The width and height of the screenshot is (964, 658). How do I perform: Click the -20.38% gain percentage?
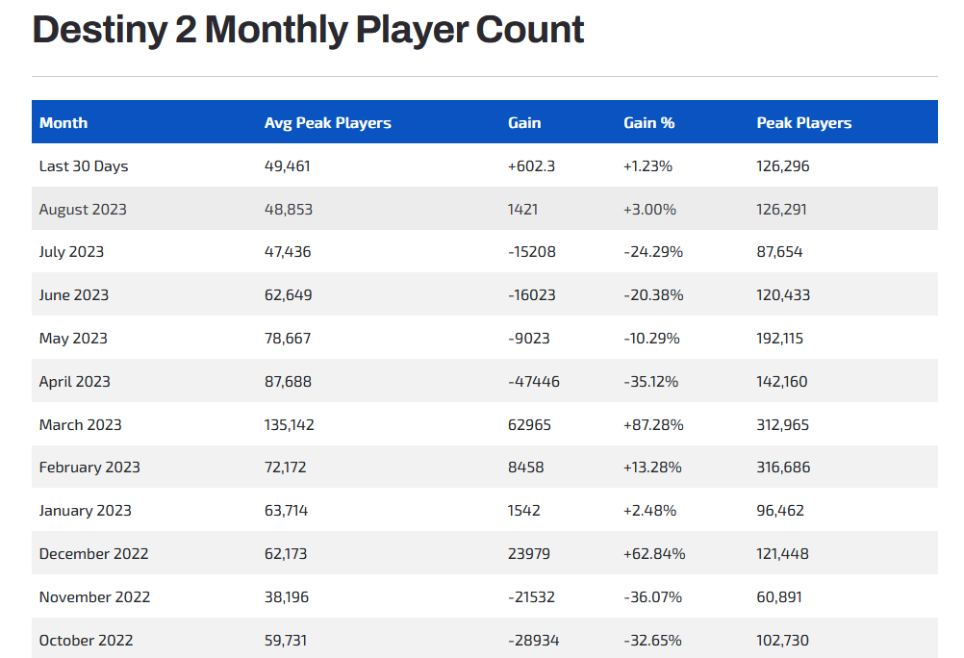pyautogui.click(x=653, y=294)
